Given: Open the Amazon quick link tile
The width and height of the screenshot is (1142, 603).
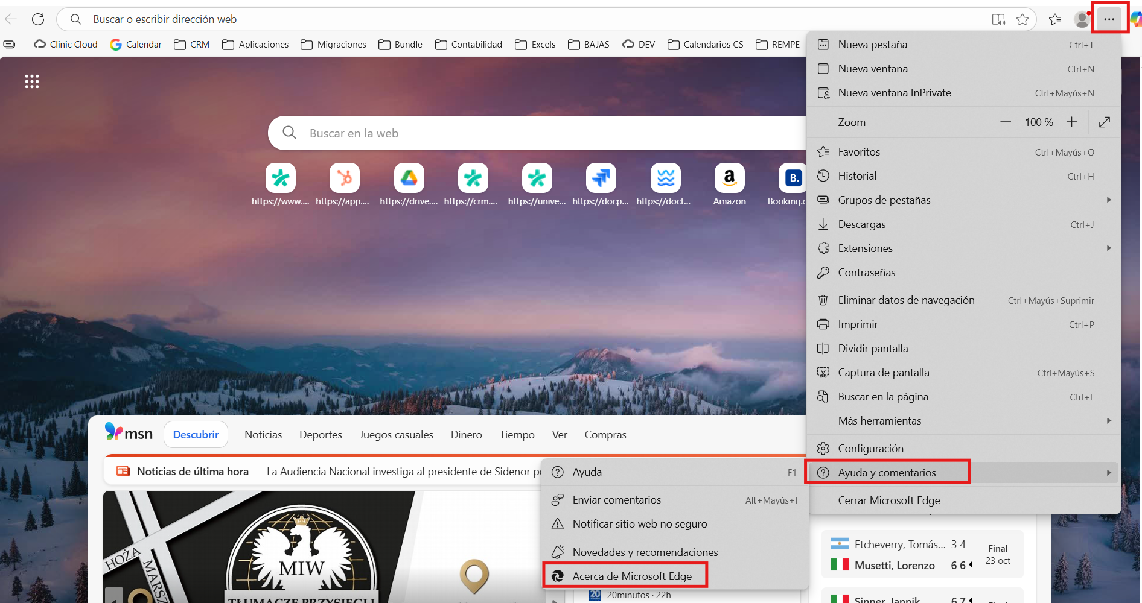Looking at the screenshot, I should (729, 178).
